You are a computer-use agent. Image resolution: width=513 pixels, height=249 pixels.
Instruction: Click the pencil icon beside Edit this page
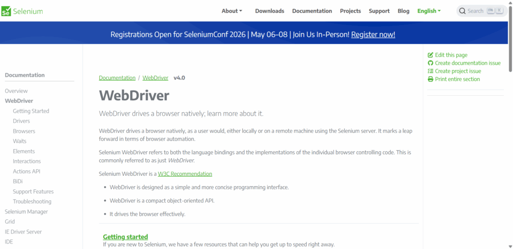coord(430,55)
